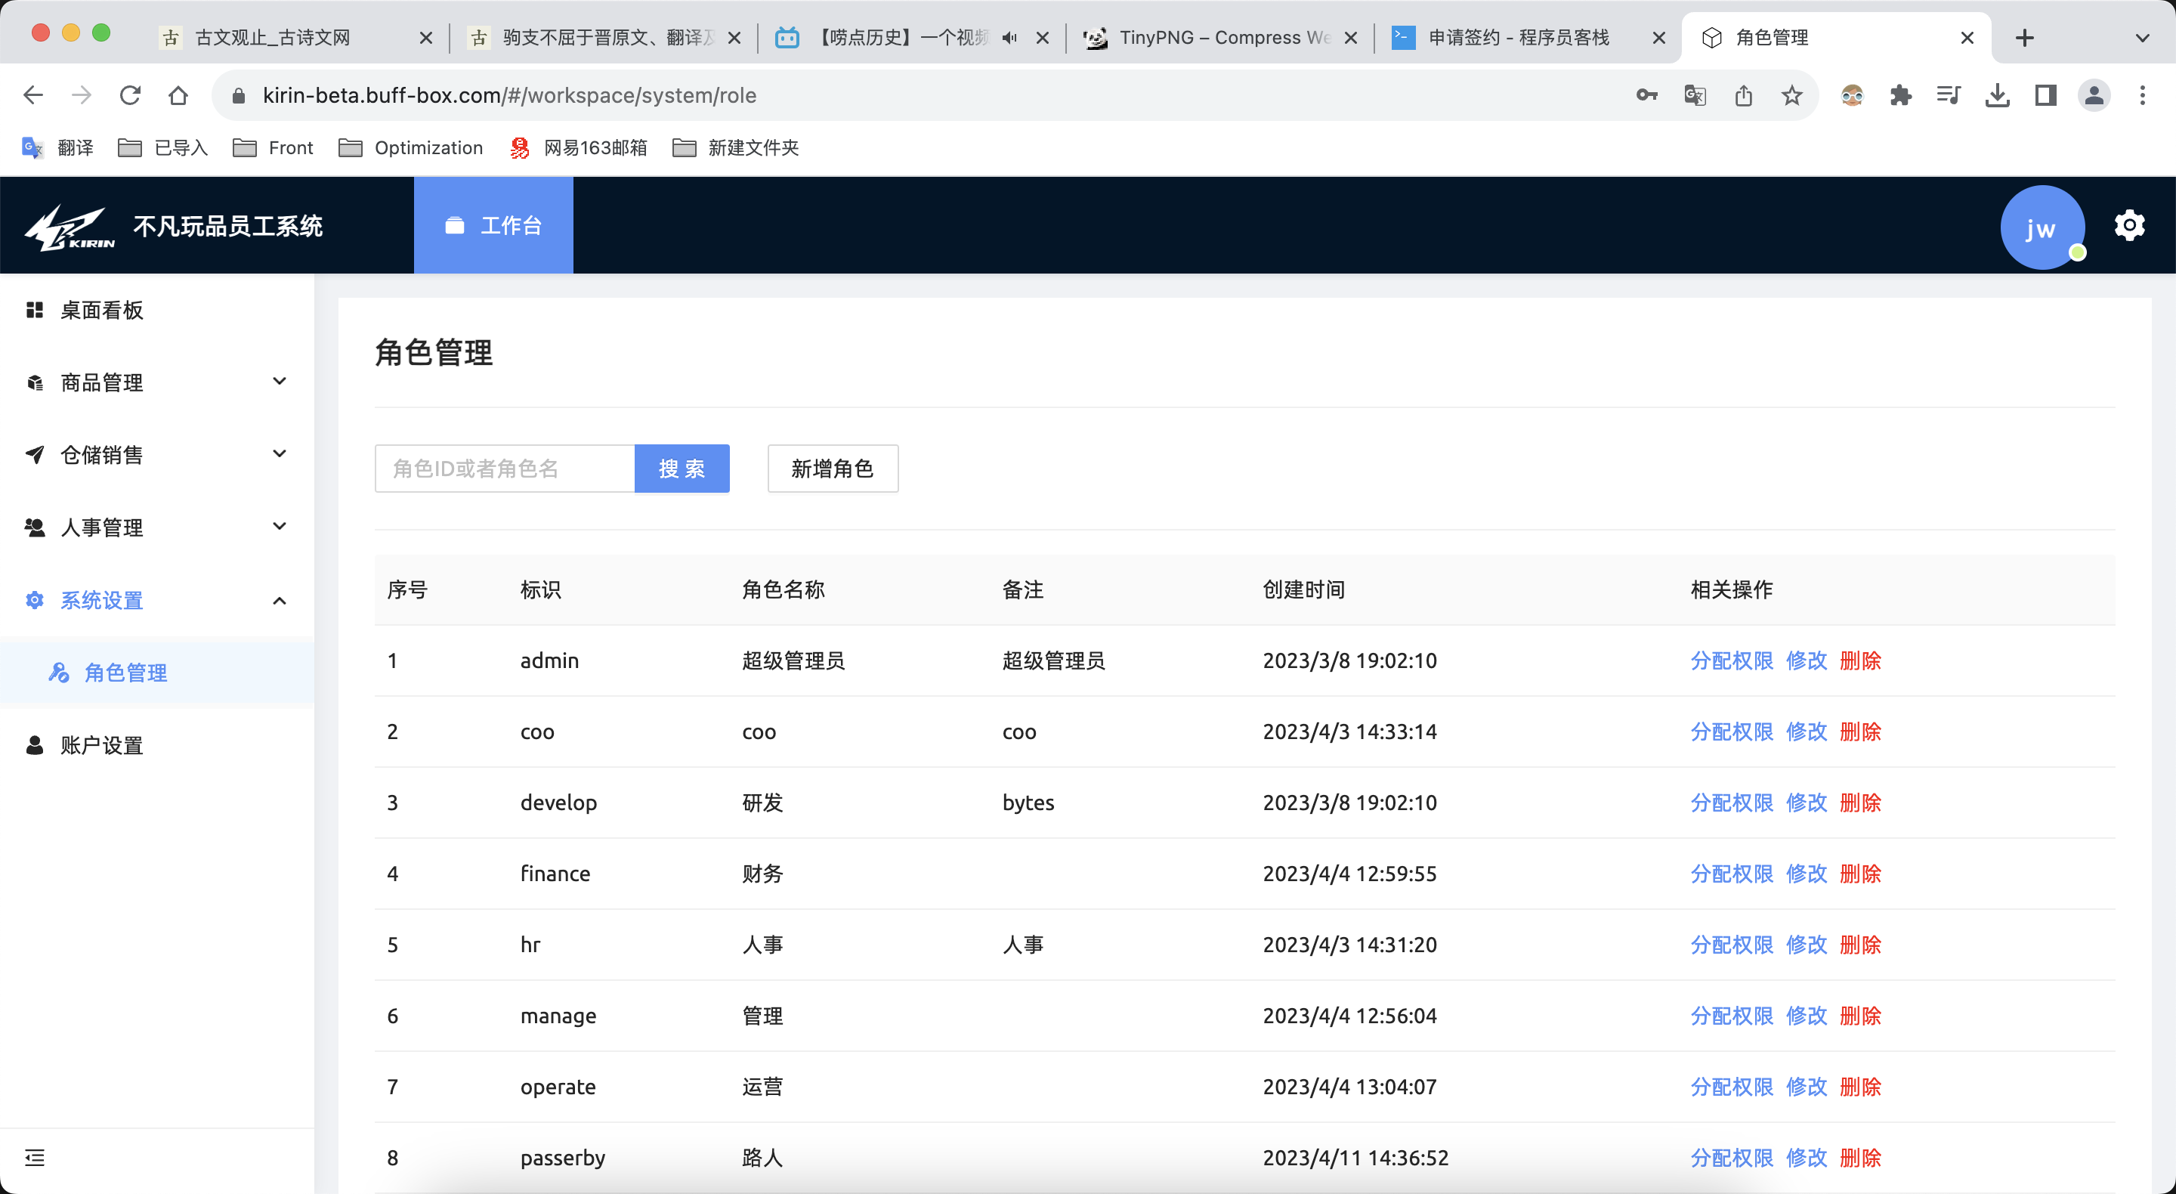The width and height of the screenshot is (2176, 1194).
Task: Click the 仓储销售 paper plane icon
Action: coord(35,455)
